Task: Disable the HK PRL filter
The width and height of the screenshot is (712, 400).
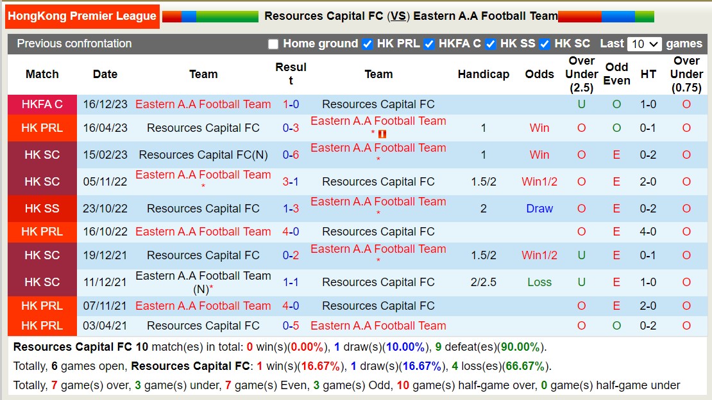Action: click(366, 44)
